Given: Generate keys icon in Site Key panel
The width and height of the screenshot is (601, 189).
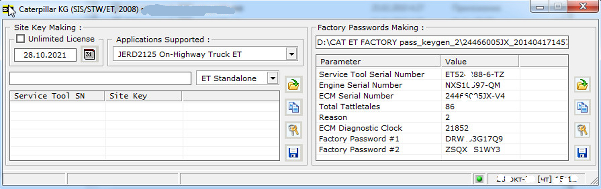Looking at the screenshot, I should (293, 130).
